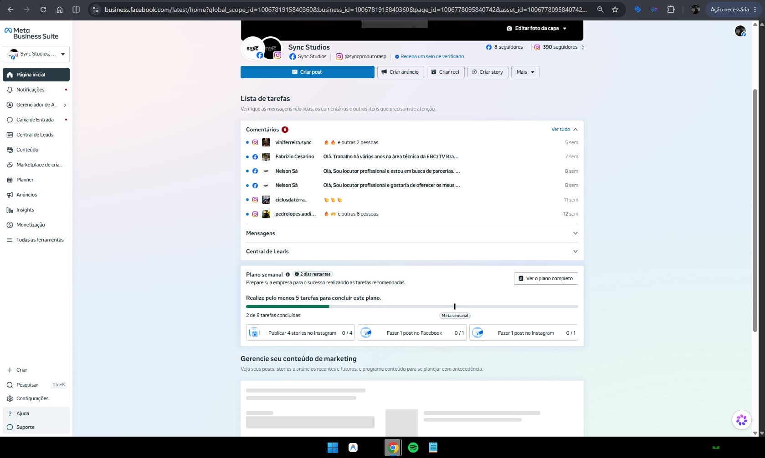
Task: Open Conteúdo in the sidebar
Action: pyautogui.click(x=36, y=150)
